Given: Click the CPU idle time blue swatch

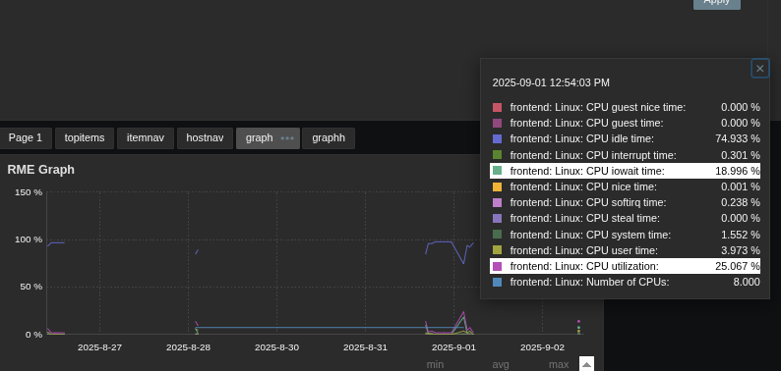Looking at the screenshot, I should click(497, 139).
